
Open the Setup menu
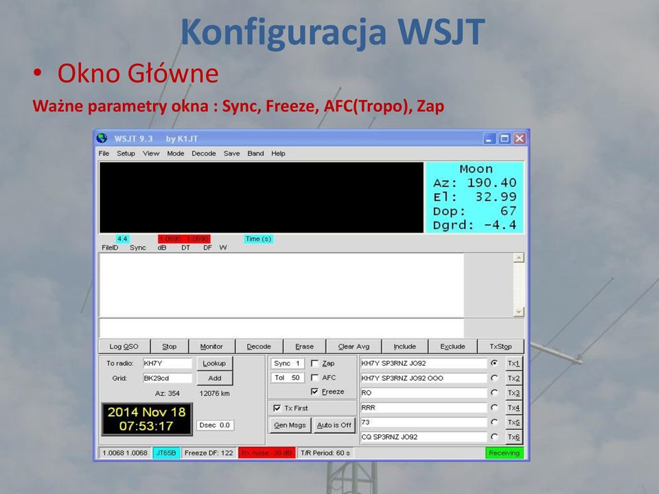pos(126,153)
